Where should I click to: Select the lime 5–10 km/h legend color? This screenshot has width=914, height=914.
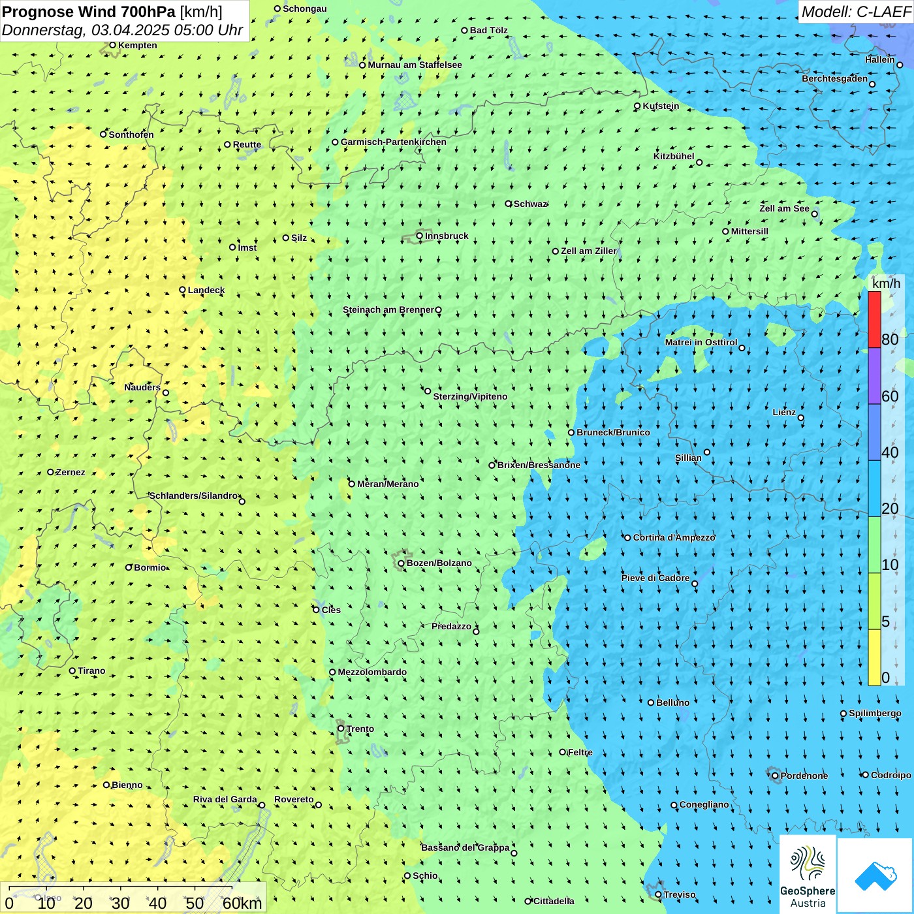(x=874, y=601)
